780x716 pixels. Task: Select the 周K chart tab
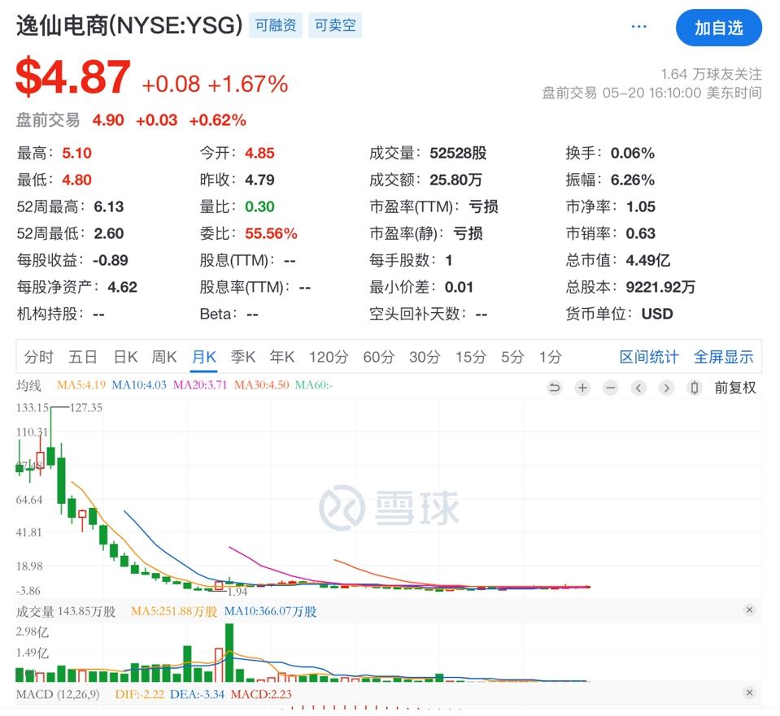coord(164,357)
